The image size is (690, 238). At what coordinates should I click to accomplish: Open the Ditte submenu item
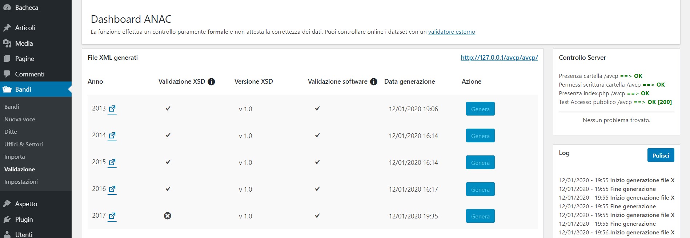point(11,131)
